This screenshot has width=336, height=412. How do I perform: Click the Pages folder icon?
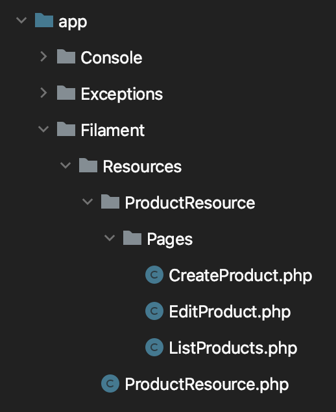pos(132,238)
